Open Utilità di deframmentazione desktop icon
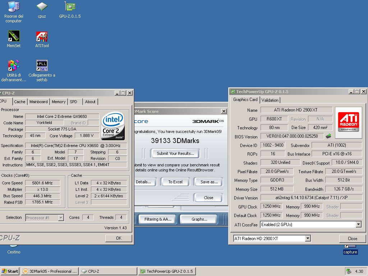Viewport: 368px width, 276px height. pyautogui.click(x=14, y=71)
